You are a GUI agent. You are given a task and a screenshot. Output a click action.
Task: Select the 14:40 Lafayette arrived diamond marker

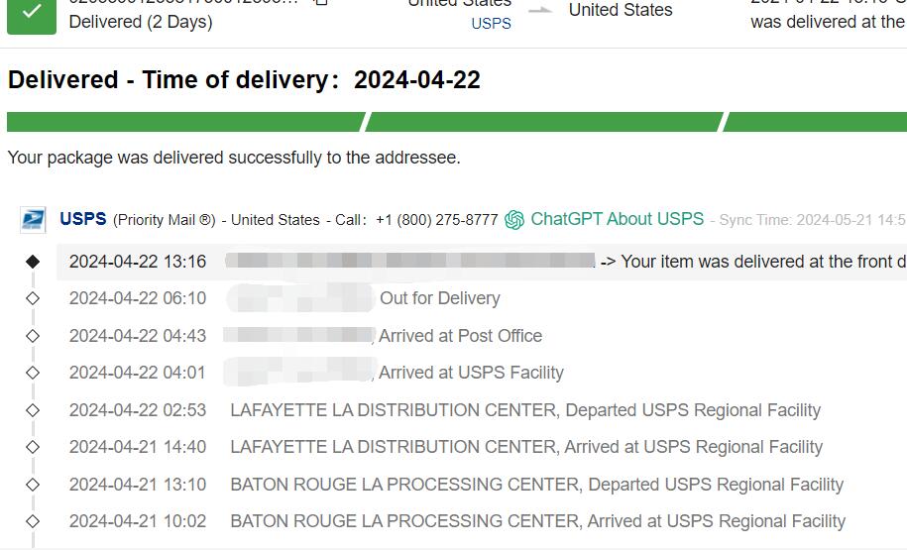33,447
